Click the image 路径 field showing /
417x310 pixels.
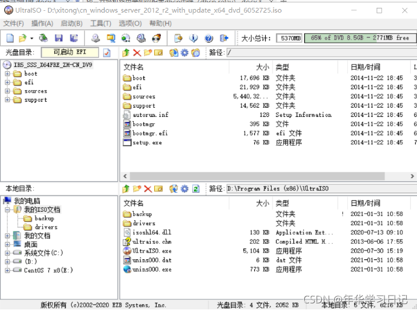[321, 52]
